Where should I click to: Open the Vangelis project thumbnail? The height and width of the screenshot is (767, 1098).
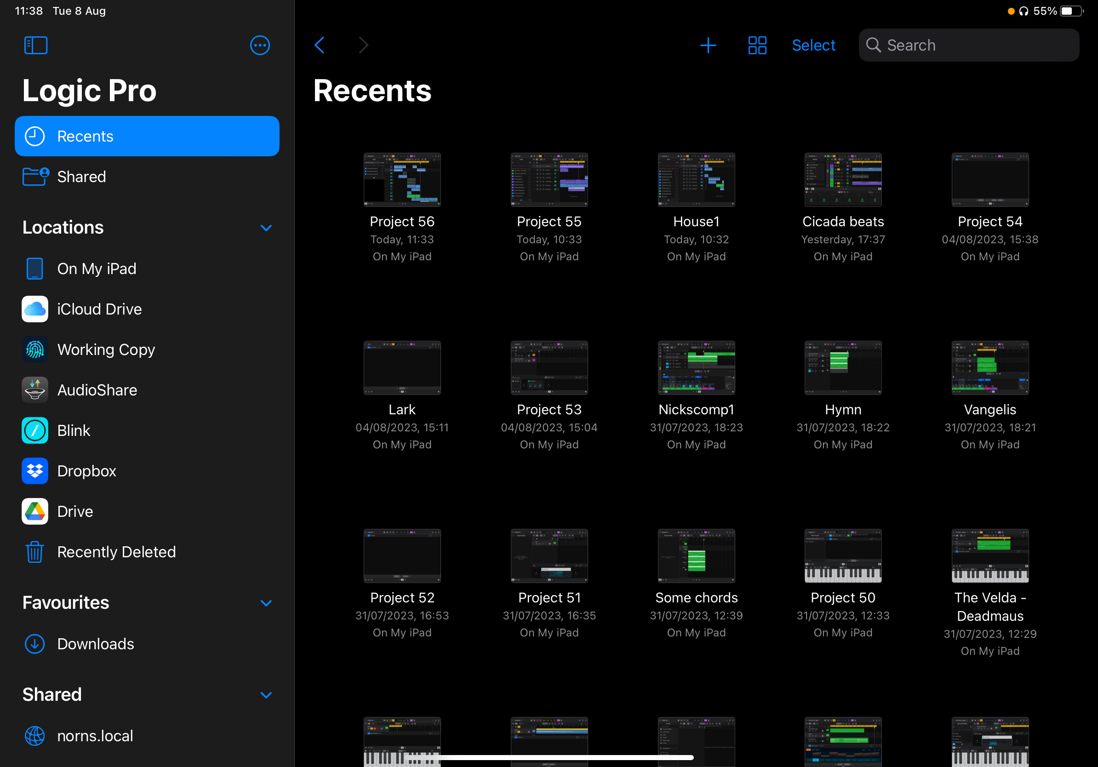click(990, 368)
